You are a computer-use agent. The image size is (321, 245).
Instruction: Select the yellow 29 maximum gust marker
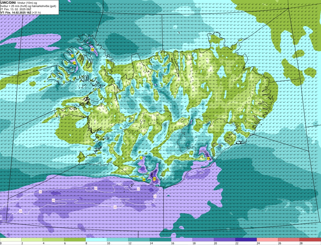coord(208,159)
